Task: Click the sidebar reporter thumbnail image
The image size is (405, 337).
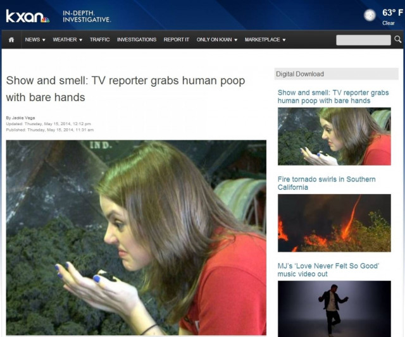Action: pos(334,136)
